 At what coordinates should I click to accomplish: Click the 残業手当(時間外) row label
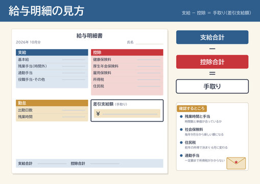[32, 66]
